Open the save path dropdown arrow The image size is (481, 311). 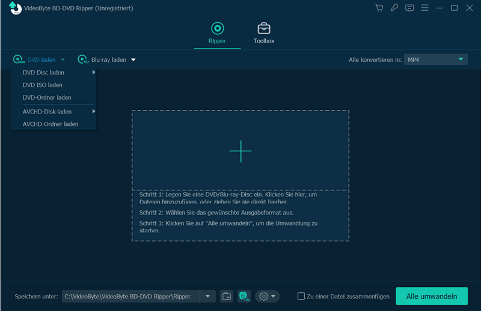(x=207, y=296)
